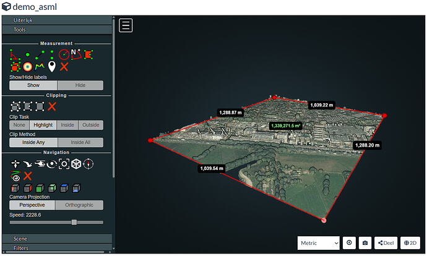
Task: Set labels to Show
Action: click(x=33, y=85)
